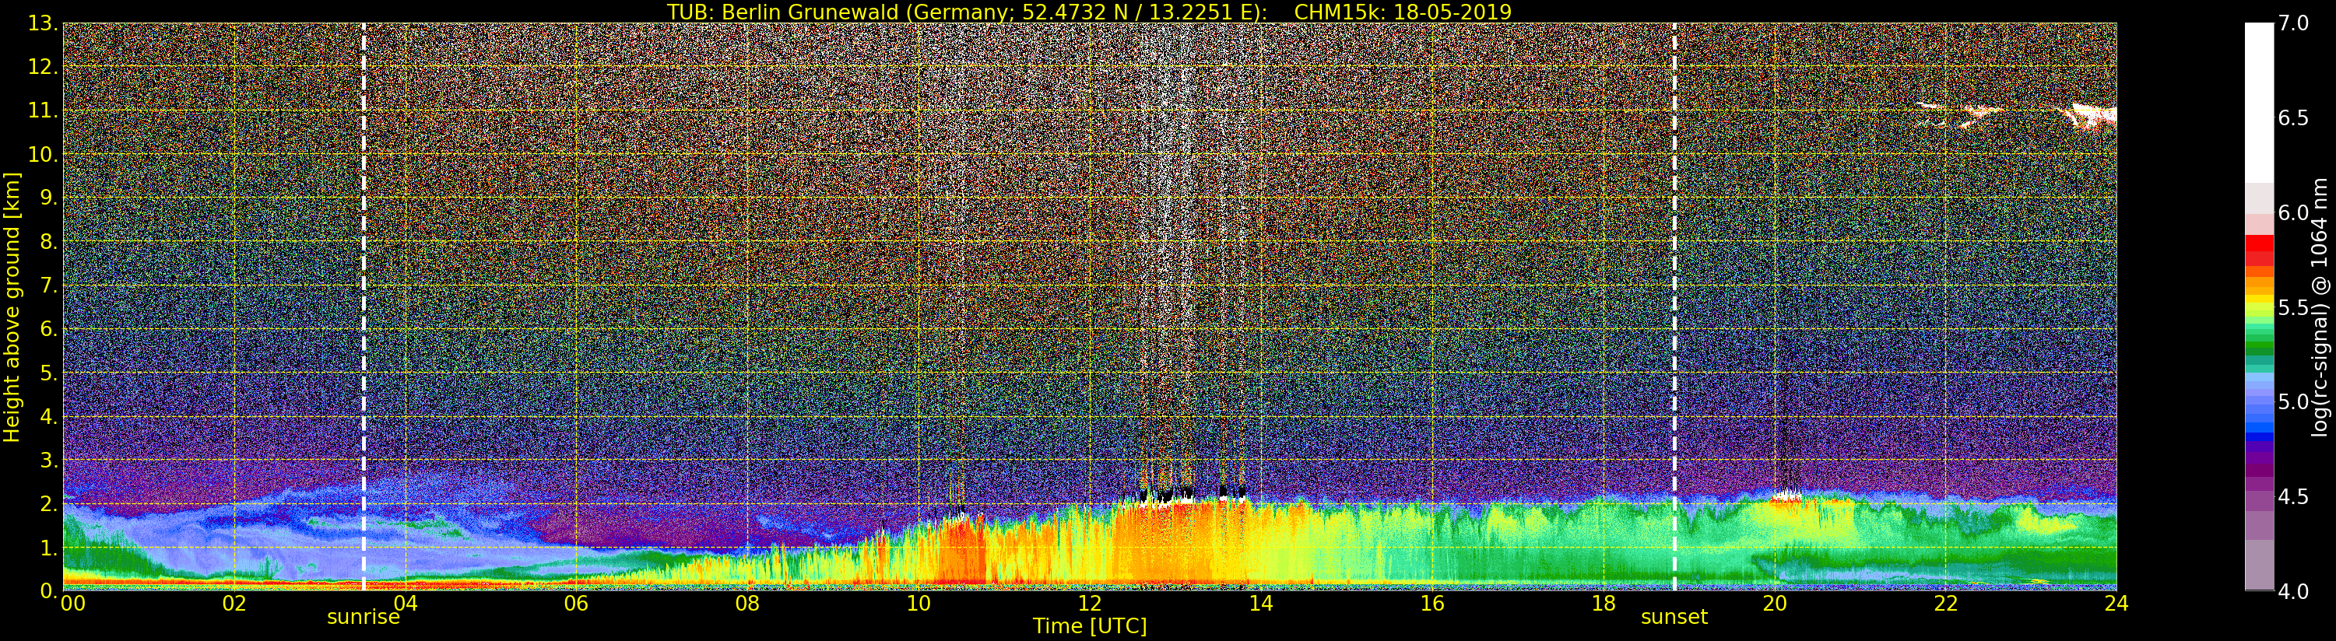The height and width of the screenshot is (641, 2336).
Task: Click time axis tick "22"
Action: tap(1946, 604)
